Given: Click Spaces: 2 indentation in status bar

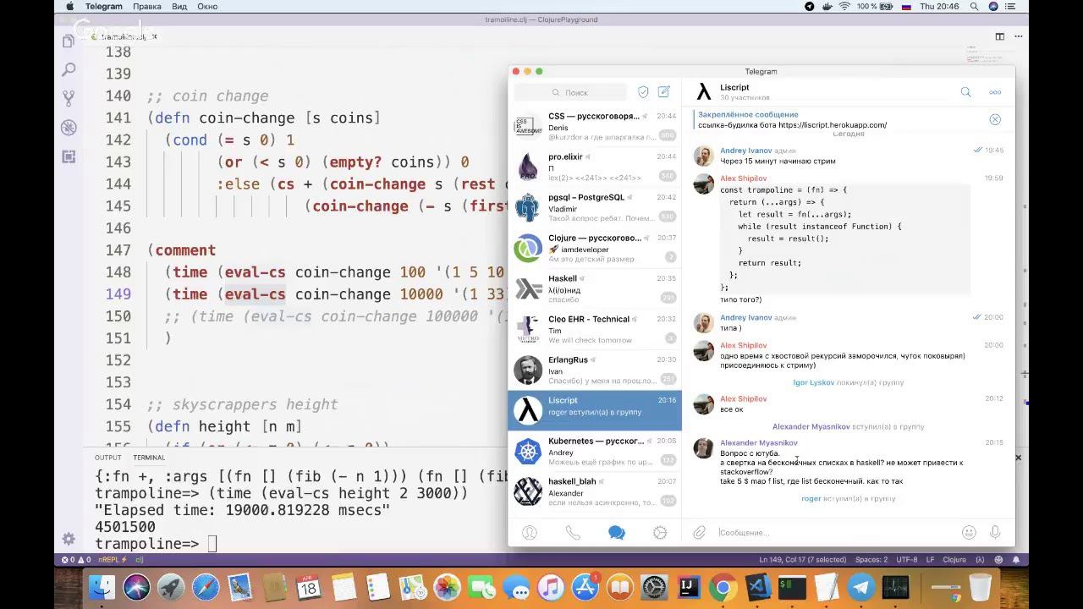Looking at the screenshot, I should coord(871,560).
